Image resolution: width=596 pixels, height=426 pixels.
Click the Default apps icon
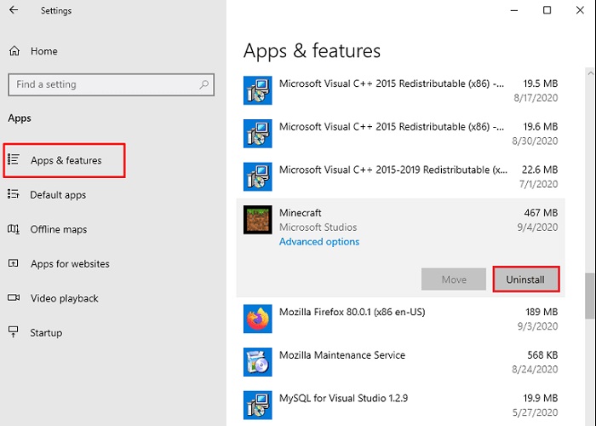14,194
